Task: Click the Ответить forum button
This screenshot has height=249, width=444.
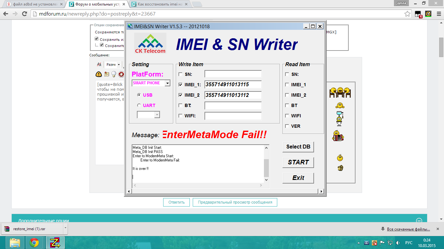Action: pos(176,202)
